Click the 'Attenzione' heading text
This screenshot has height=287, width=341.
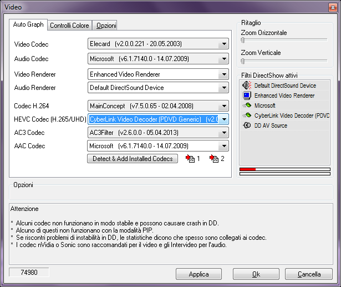pos(24,209)
